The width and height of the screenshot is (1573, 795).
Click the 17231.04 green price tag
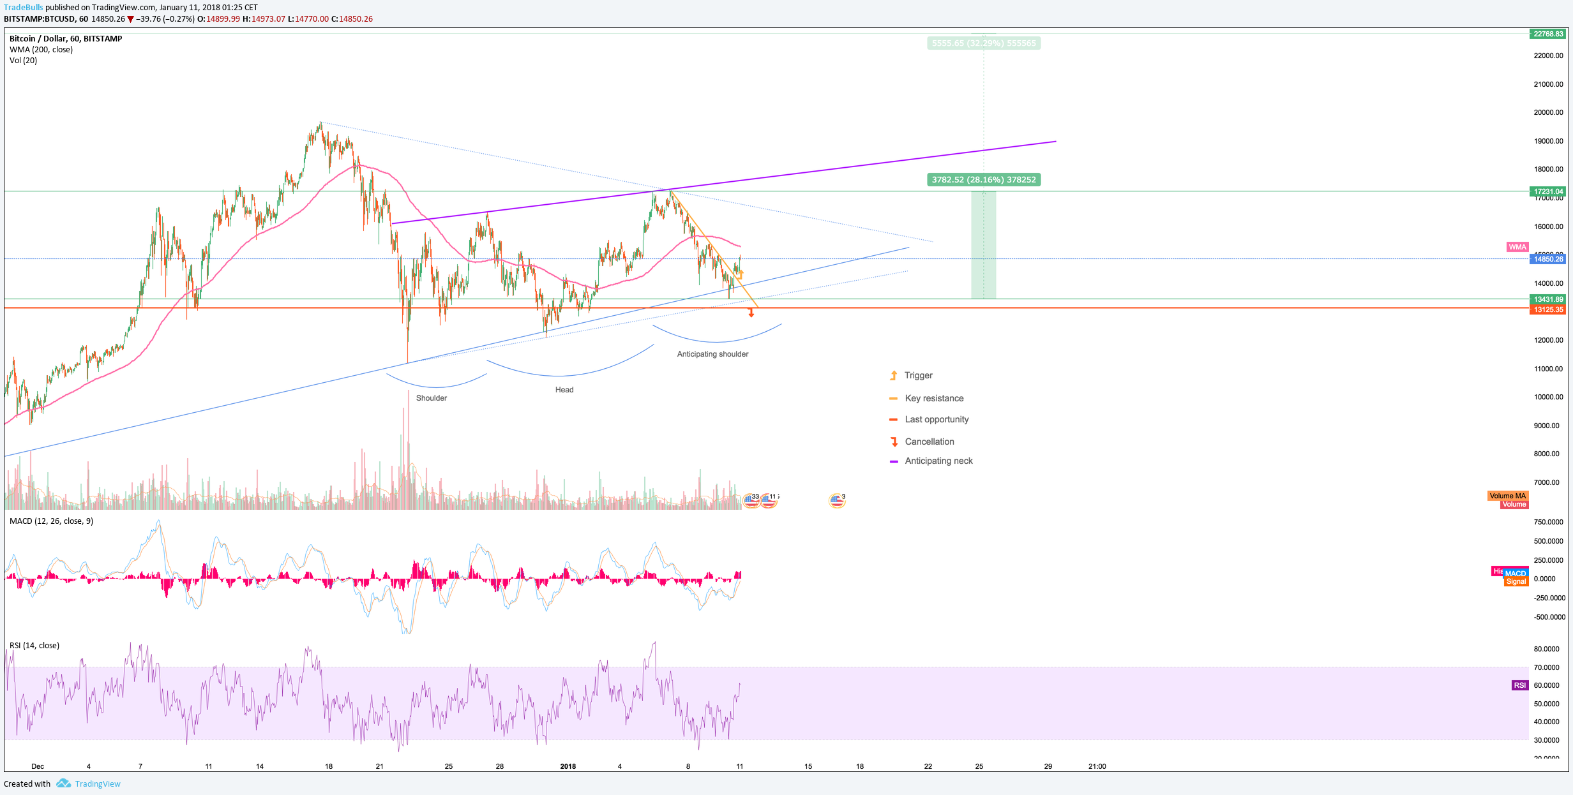(x=1548, y=191)
